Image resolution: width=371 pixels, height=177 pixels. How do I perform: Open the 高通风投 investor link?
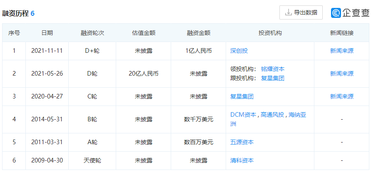tap(272, 115)
